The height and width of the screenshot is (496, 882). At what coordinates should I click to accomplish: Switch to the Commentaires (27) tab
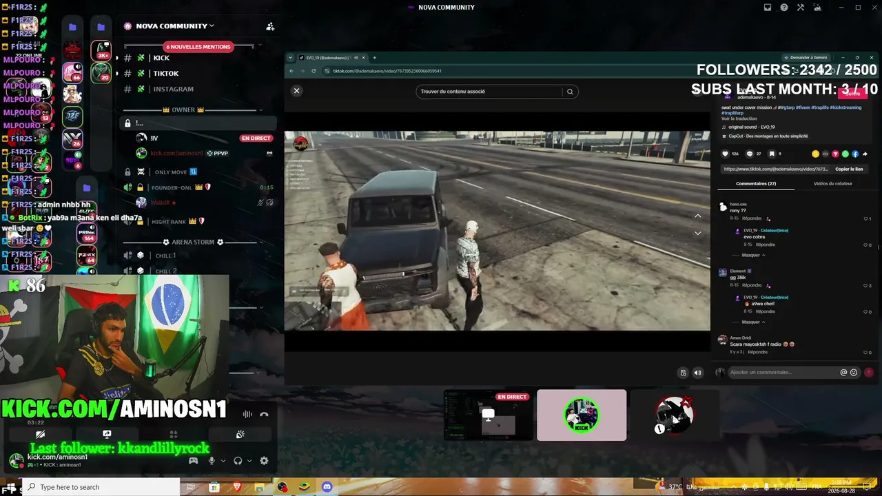click(x=756, y=184)
